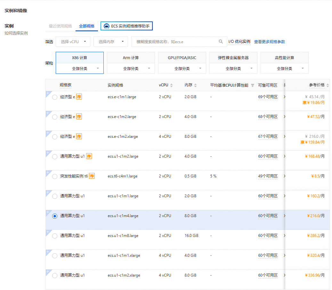The image size is (332, 290).
Task: Open the 选择 vCPU dropdown
Action: tap(73, 42)
